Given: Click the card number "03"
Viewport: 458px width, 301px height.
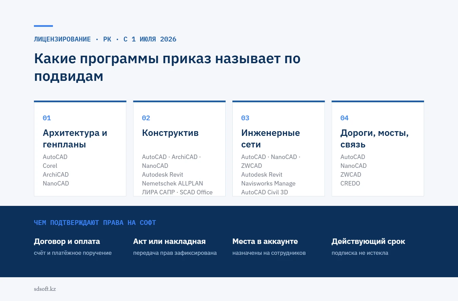Looking at the screenshot, I should click(x=245, y=118).
